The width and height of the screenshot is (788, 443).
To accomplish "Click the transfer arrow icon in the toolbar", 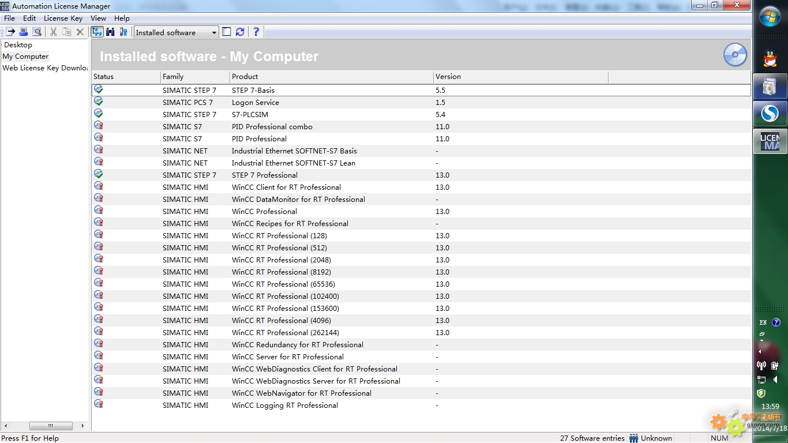I will pos(10,32).
